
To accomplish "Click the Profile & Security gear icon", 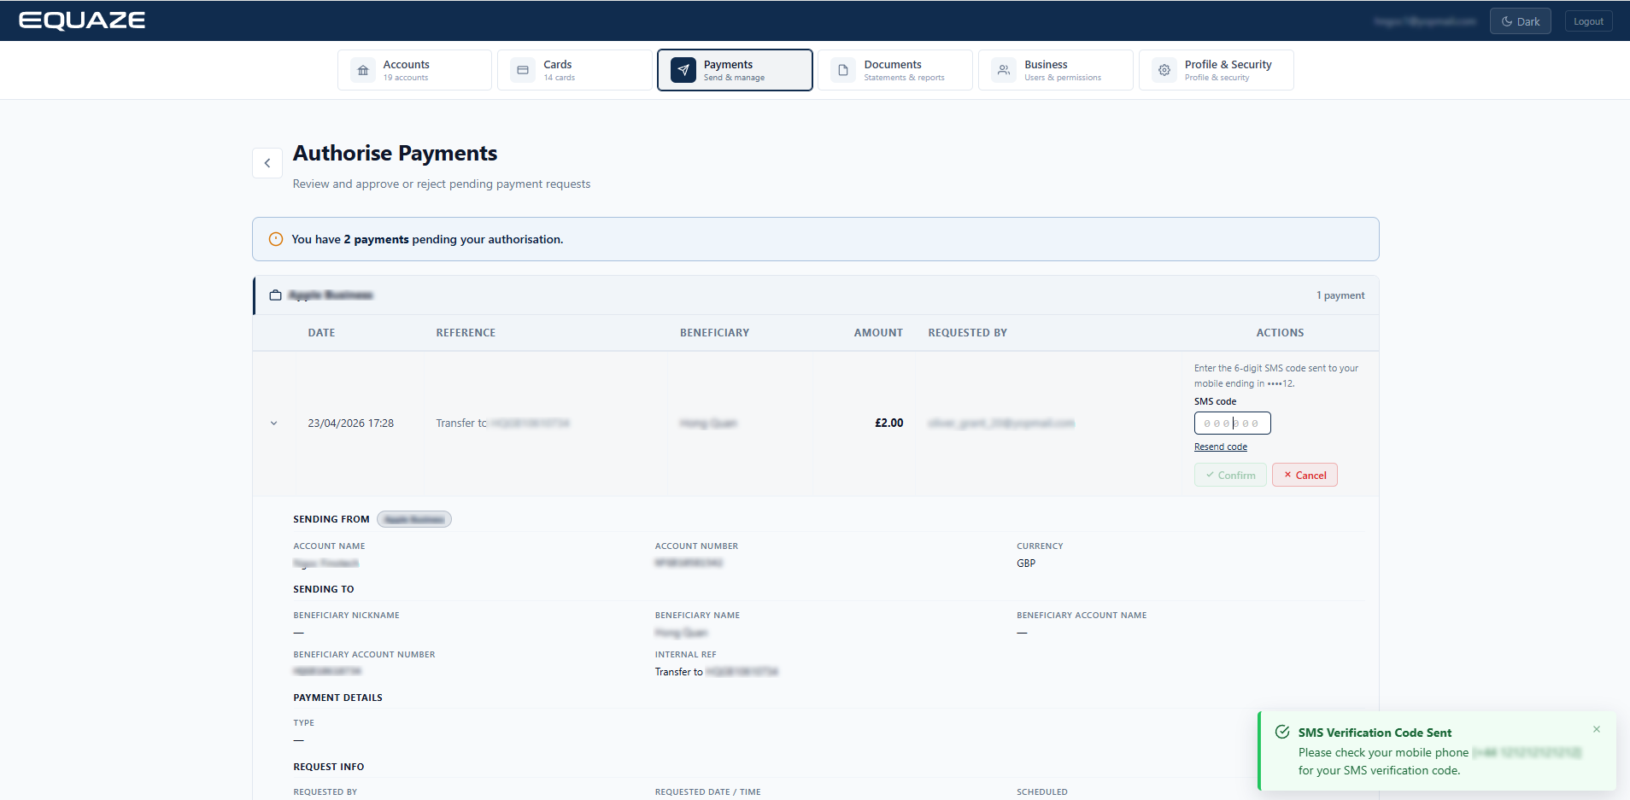I will click(x=1164, y=70).
